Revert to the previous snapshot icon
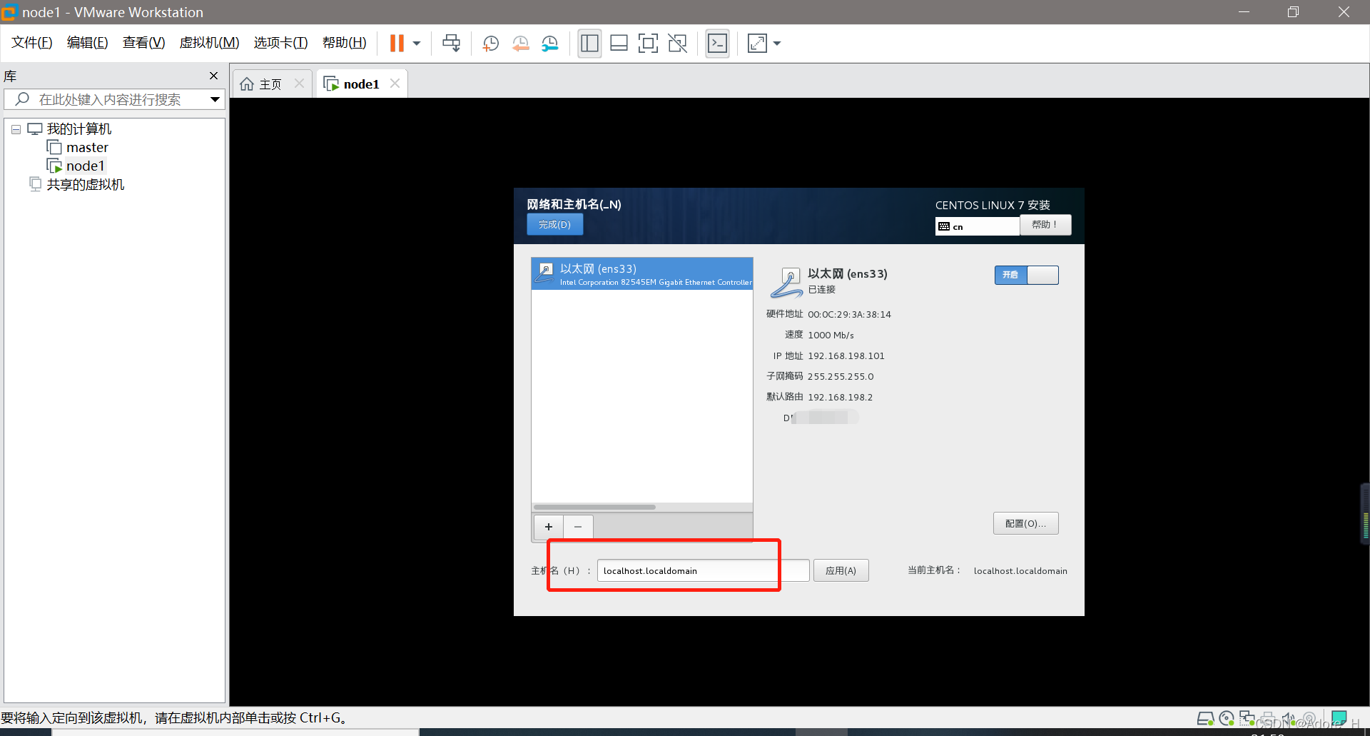This screenshot has height=736, width=1370. 520,44
